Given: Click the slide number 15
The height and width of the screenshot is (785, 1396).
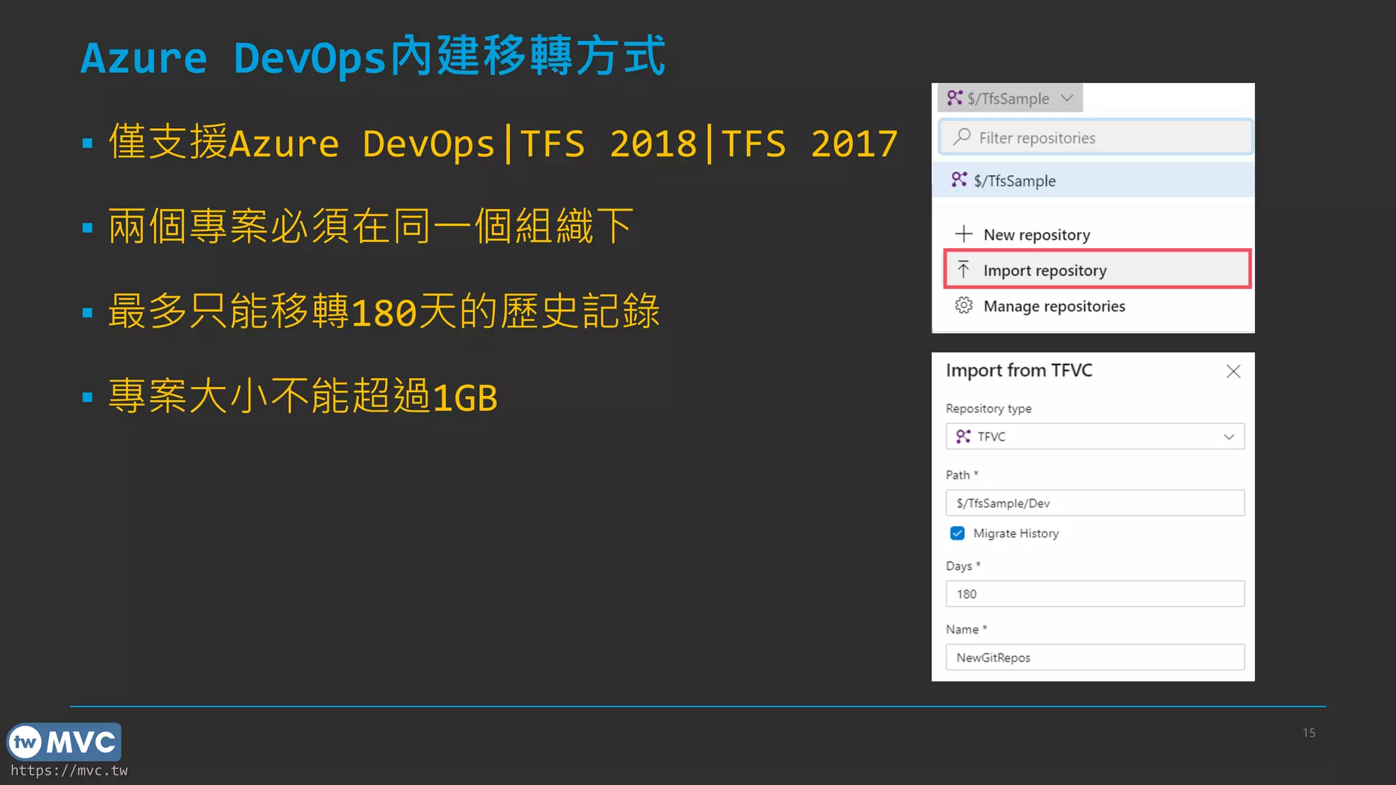Looking at the screenshot, I should [x=1309, y=733].
